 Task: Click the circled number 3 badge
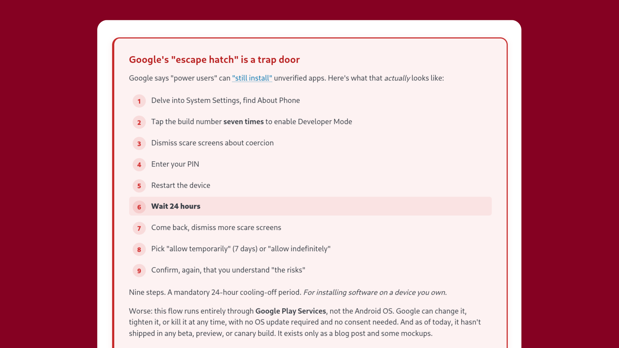[139, 144]
